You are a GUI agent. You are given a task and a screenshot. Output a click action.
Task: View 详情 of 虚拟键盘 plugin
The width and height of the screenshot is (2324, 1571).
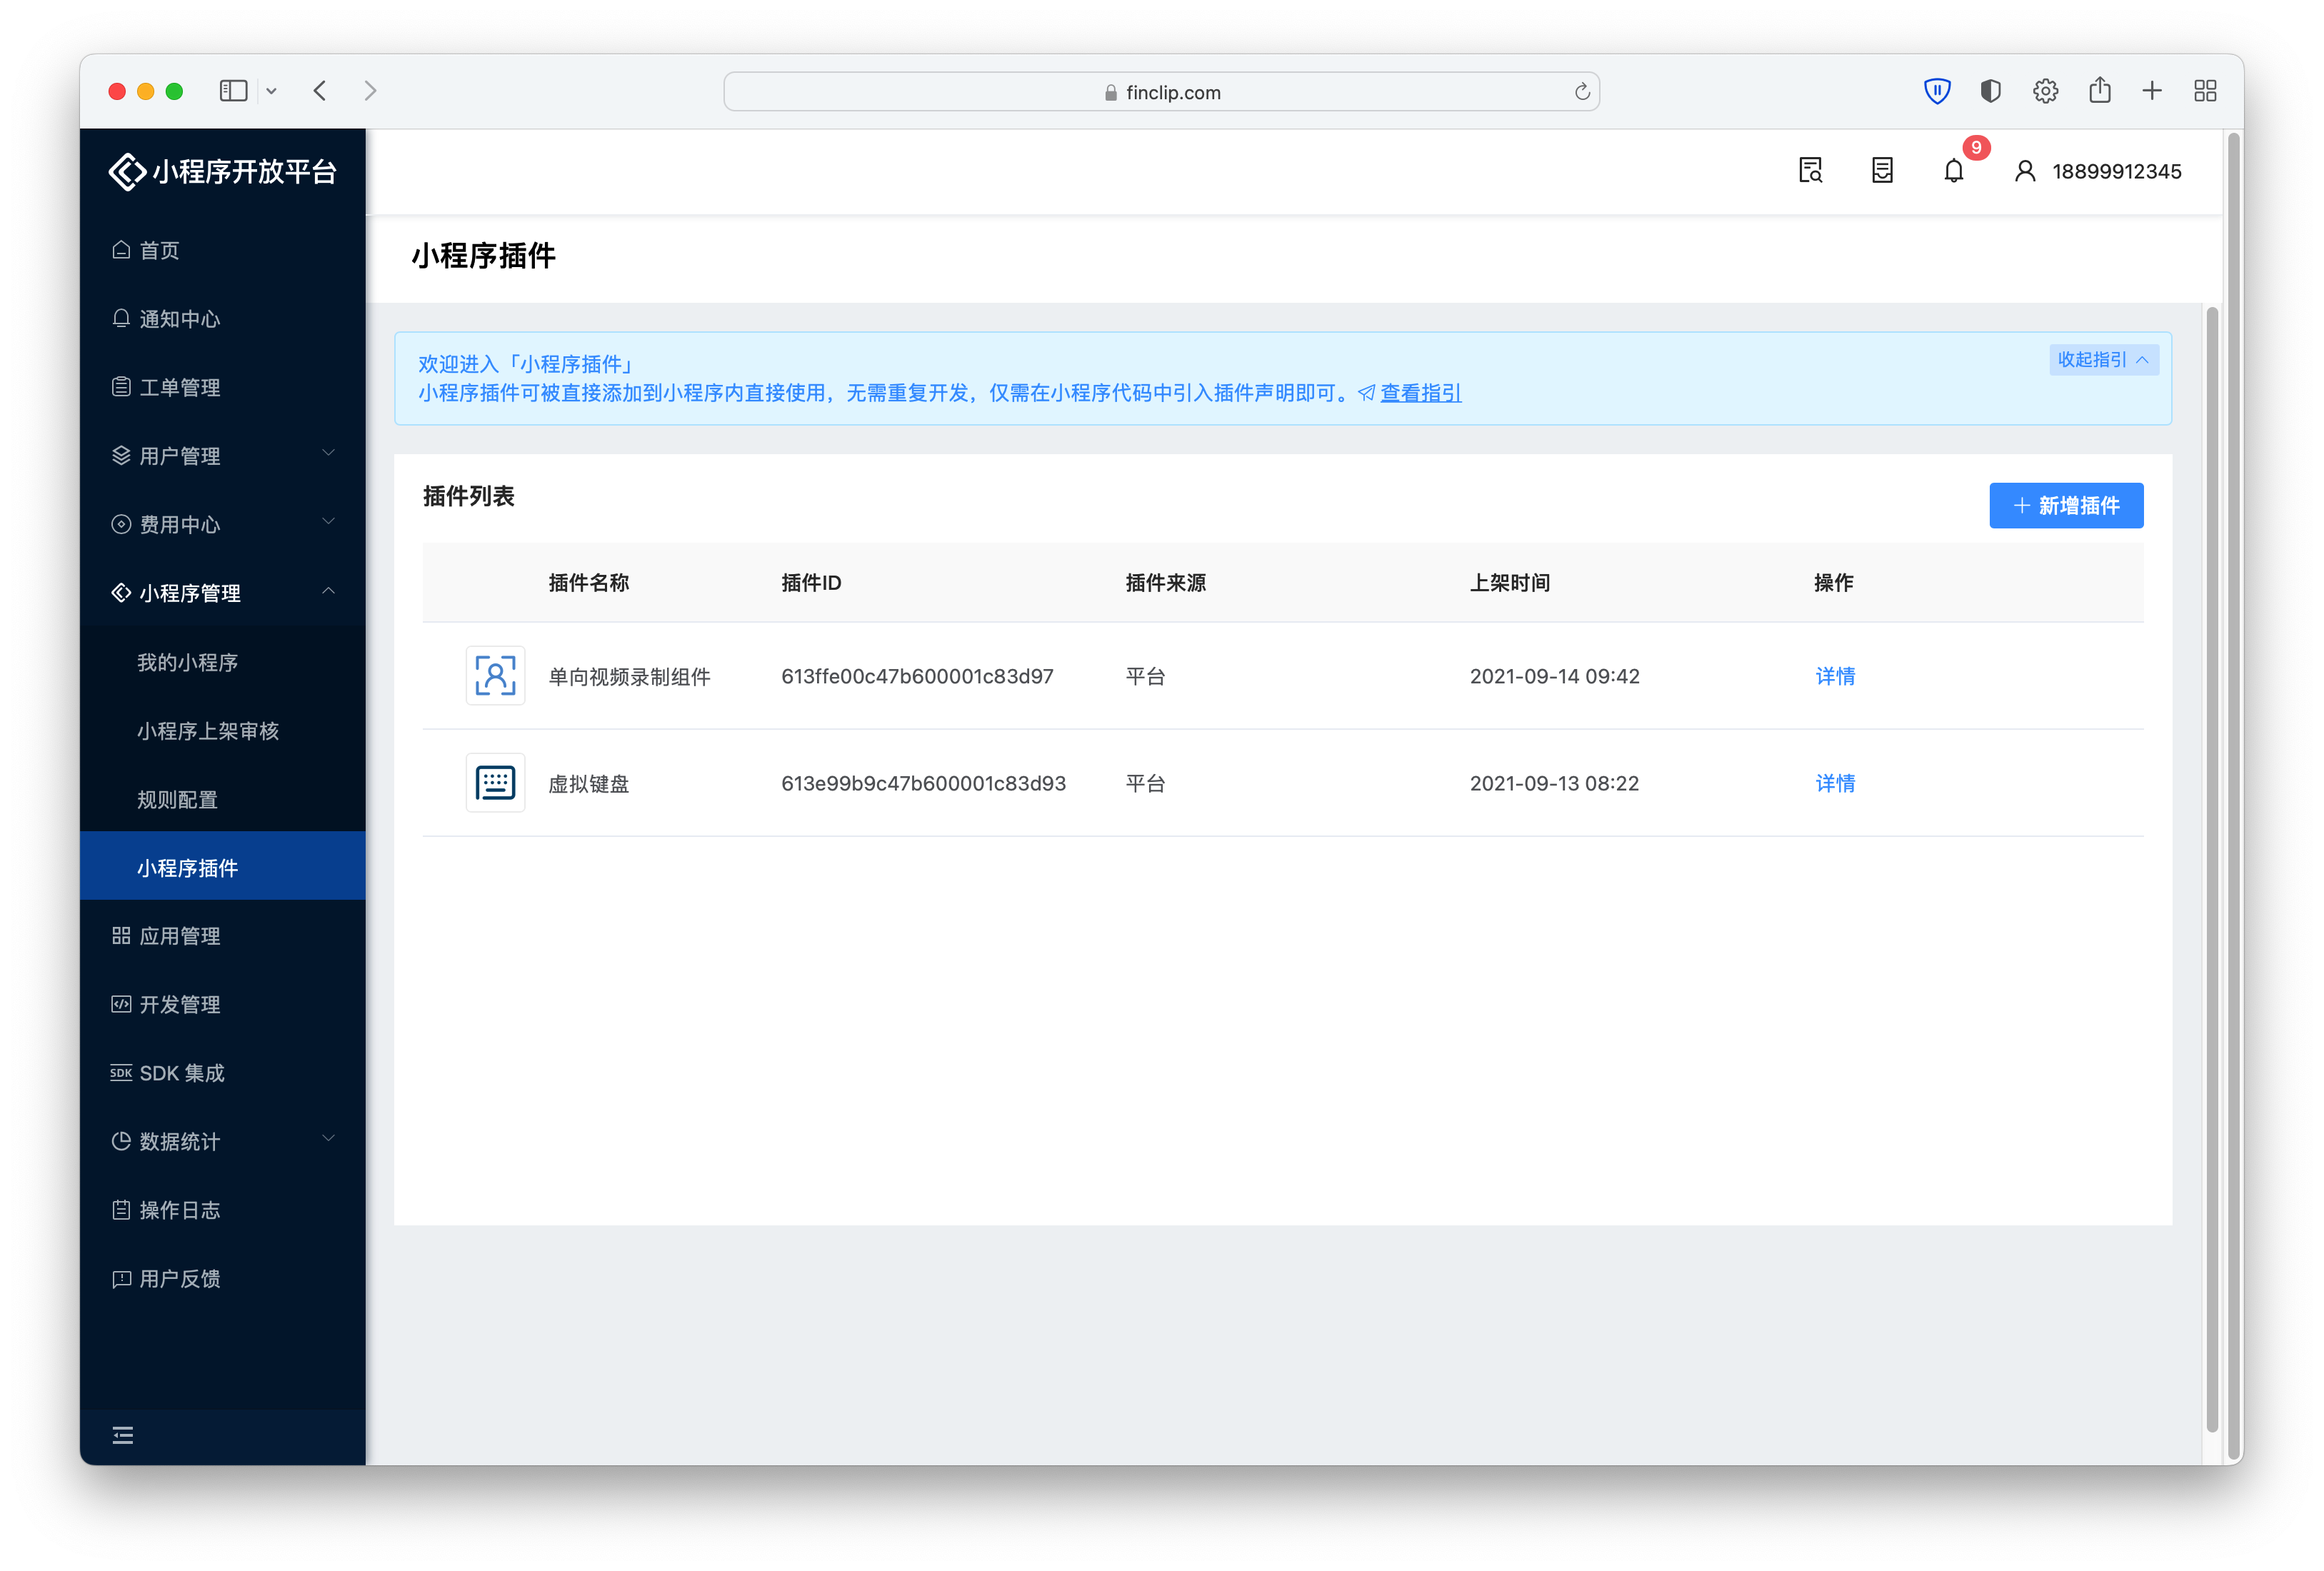(x=1835, y=783)
